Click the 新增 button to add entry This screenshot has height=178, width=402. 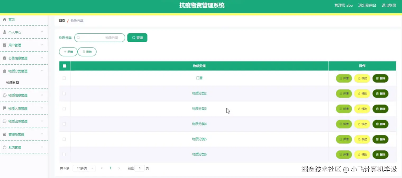click(x=68, y=51)
